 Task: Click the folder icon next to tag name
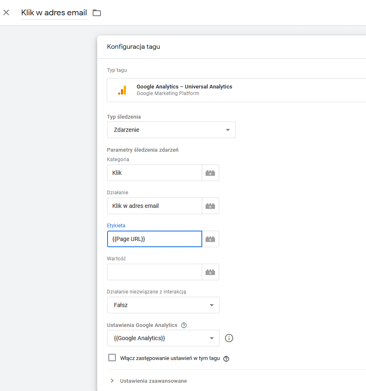tap(97, 13)
